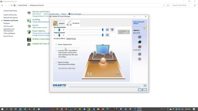This screenshot has height=111, width=198.
Task: Open Clock and Region category
Action: 9,33
